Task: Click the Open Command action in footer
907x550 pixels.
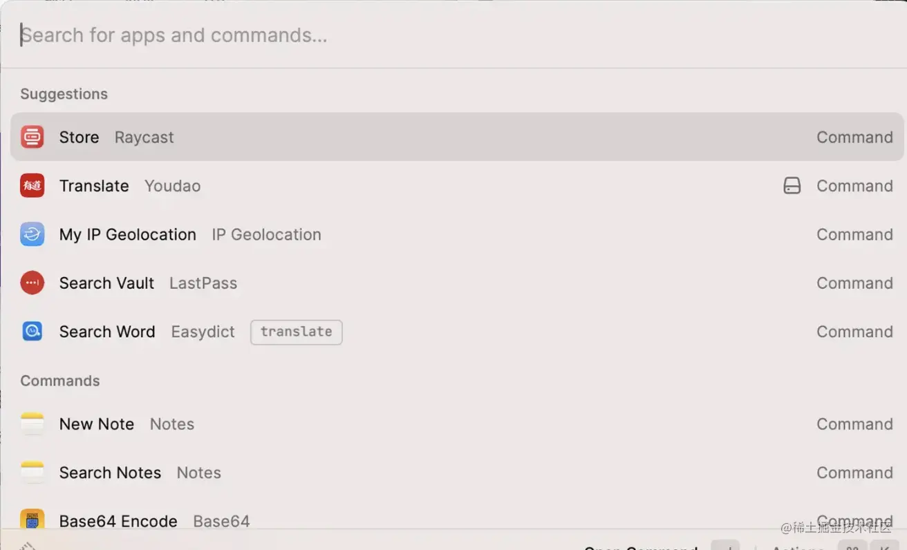Action: point(641,547)
